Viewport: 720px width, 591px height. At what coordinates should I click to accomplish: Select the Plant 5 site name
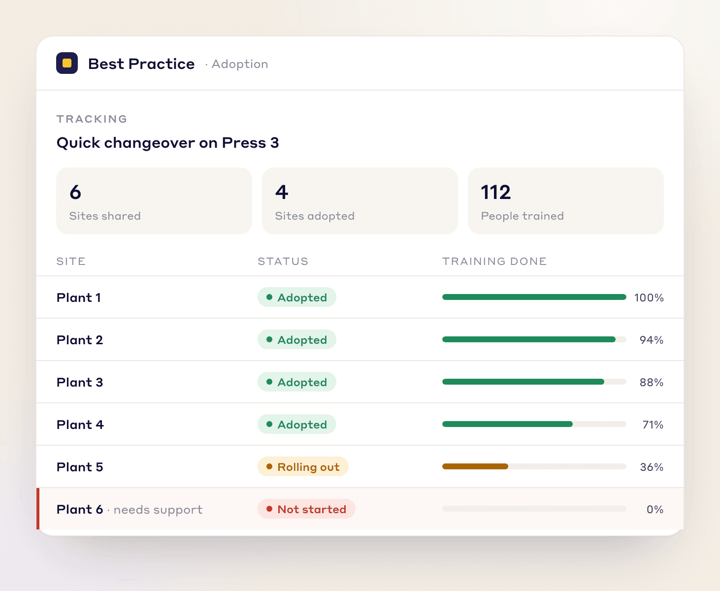(80, 467)
